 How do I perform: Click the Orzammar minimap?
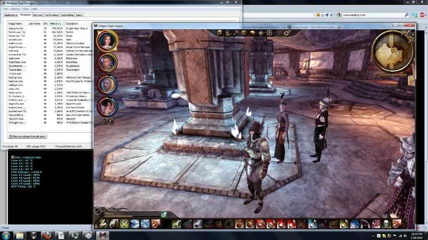click(x=393, y=52)
